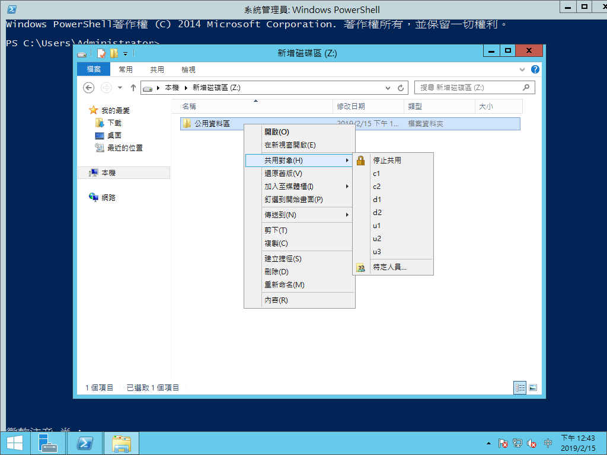Click New folder icon in quick access toolbar
Screen dimensions: 607x455
(x=114, y=53)
